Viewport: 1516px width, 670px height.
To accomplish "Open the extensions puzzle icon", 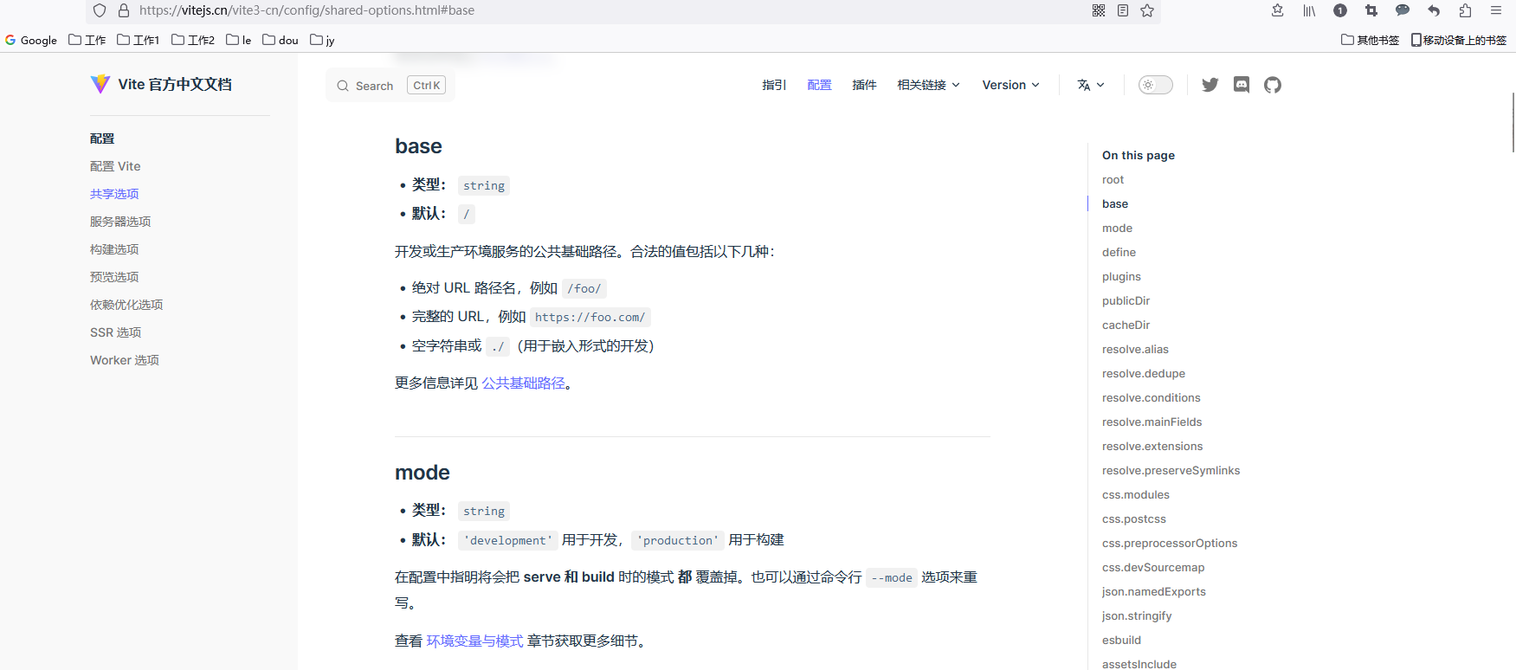I will point(1465,10).
